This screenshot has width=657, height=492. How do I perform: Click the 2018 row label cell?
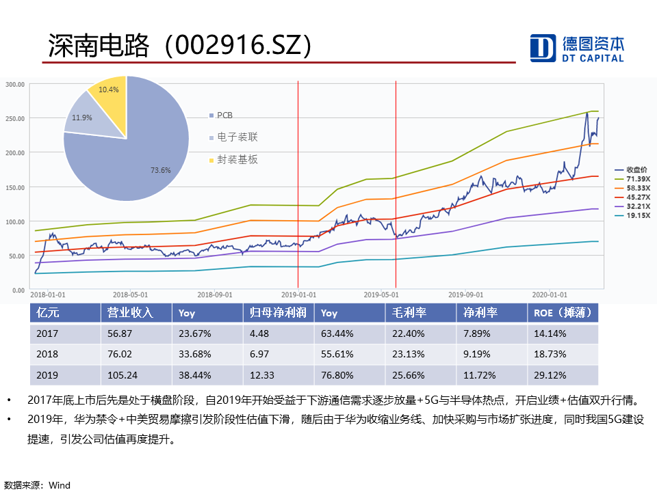pyautogui.click(x=66, y=355)
